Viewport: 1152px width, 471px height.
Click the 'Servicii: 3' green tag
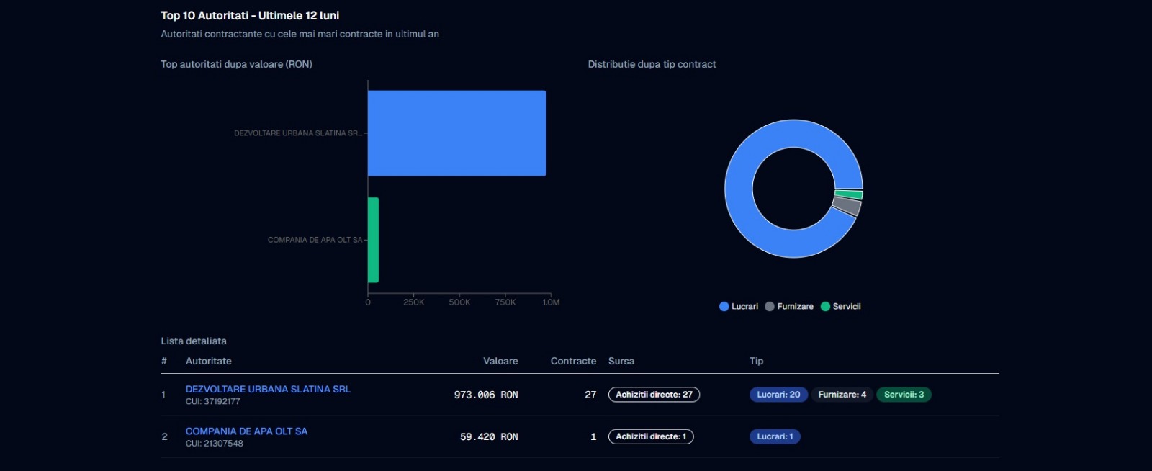(904, 395)
